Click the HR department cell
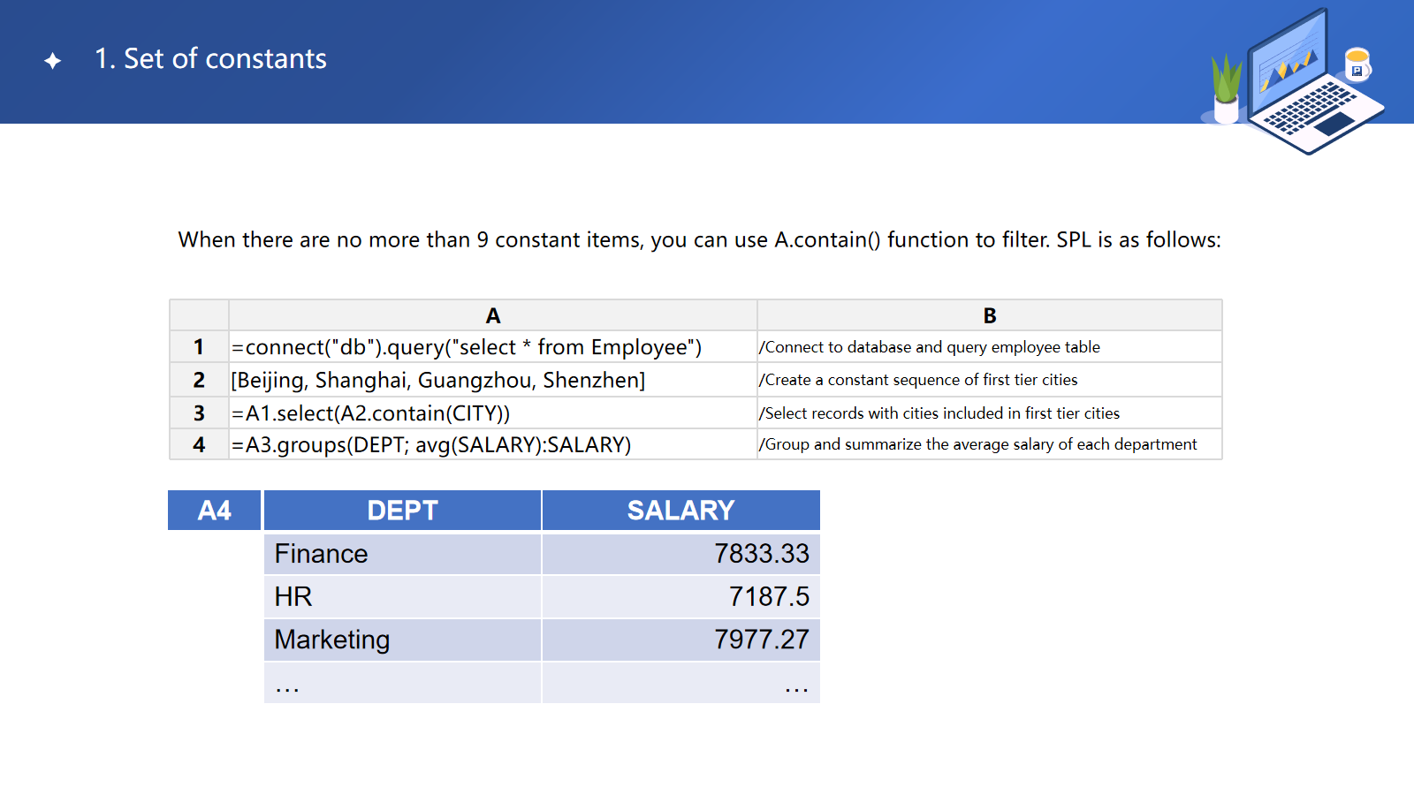The height and width of the screenshot is (795, 1414). point(402,597)
